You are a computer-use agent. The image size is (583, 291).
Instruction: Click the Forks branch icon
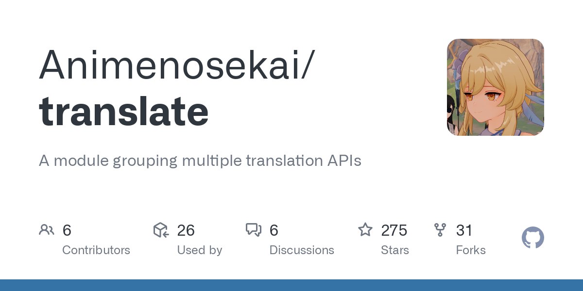pyautogui.click(x=440, y=230)
